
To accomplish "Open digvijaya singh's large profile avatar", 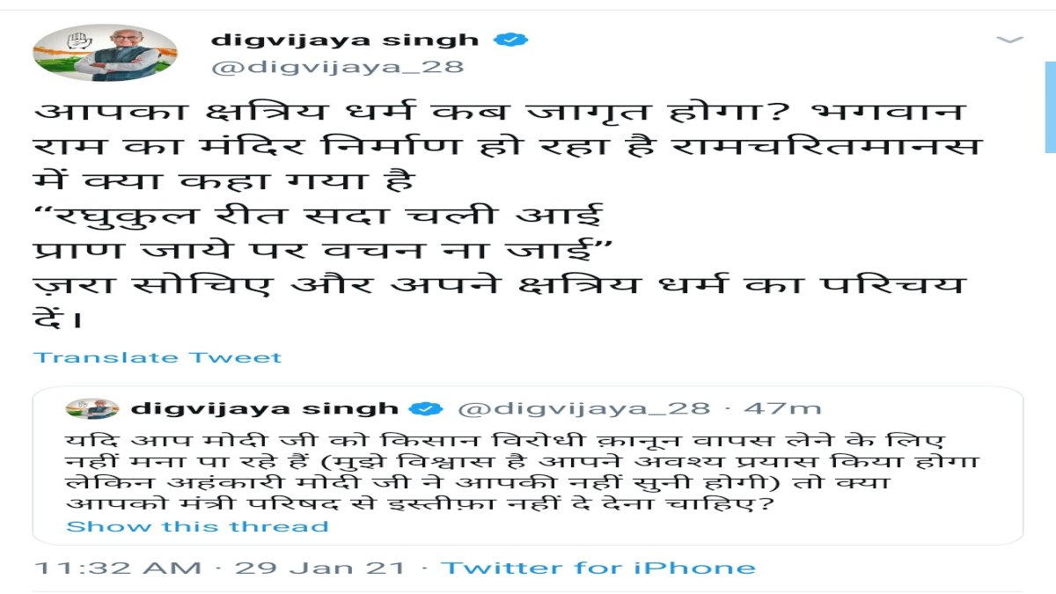I will [106, 54].
